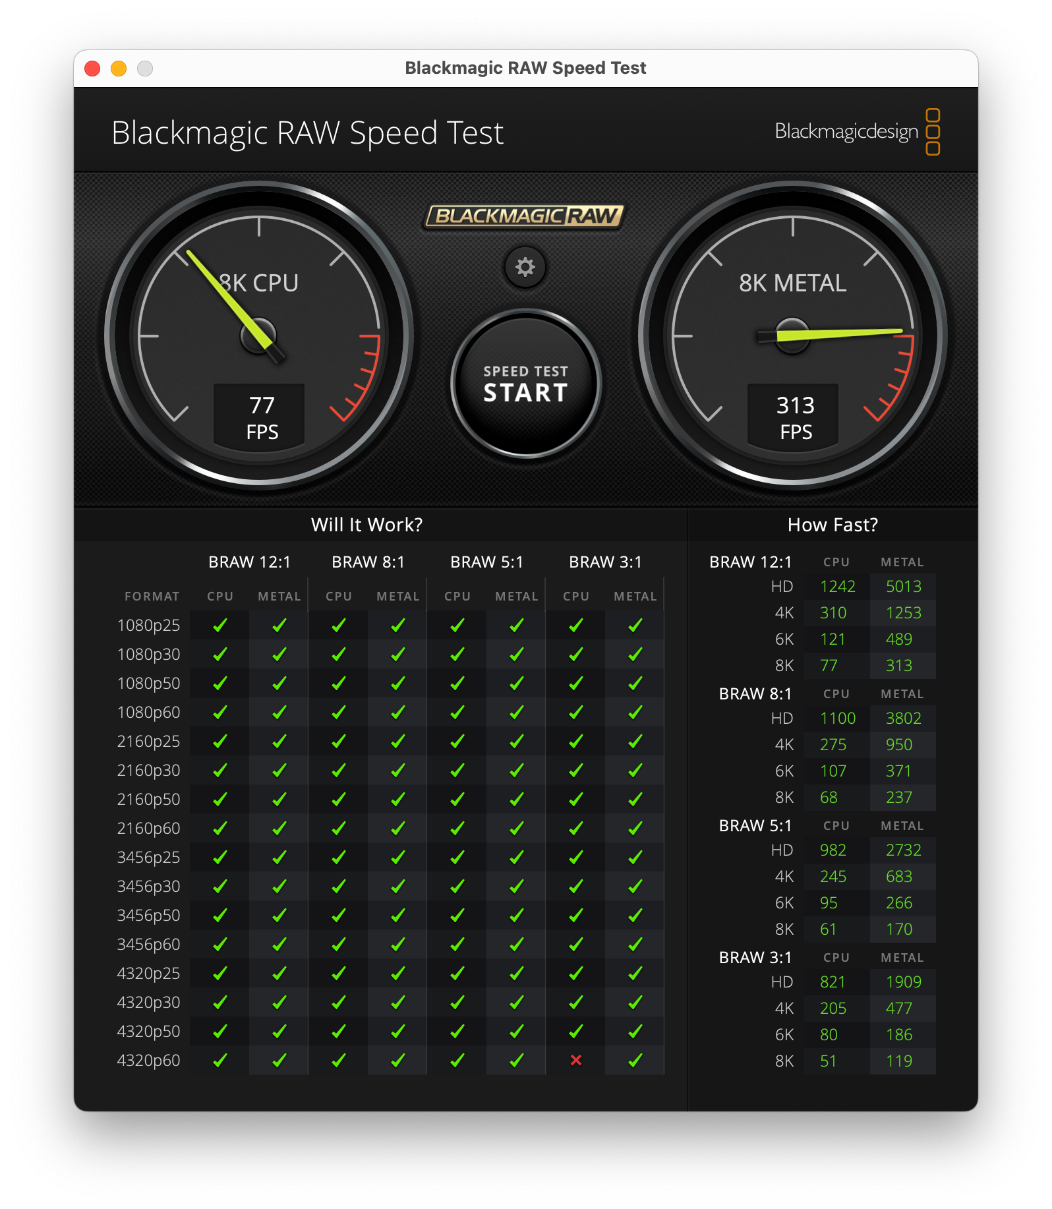
Task: Click the 2160p50 BRAW 3:1 CPU checkmark
Action: 576,799
